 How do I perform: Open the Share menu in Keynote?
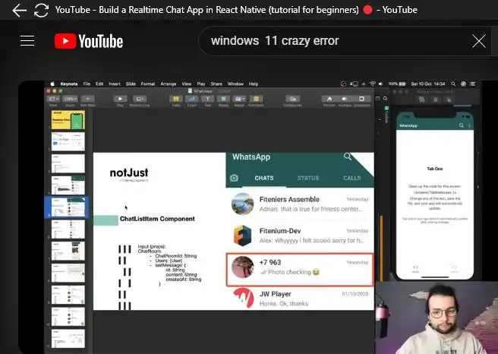tap(216, 84)
